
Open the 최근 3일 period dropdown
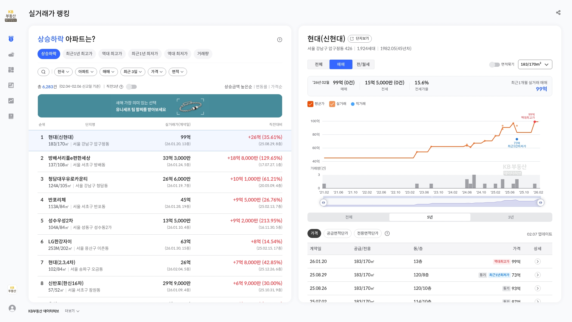click(133, 72)
